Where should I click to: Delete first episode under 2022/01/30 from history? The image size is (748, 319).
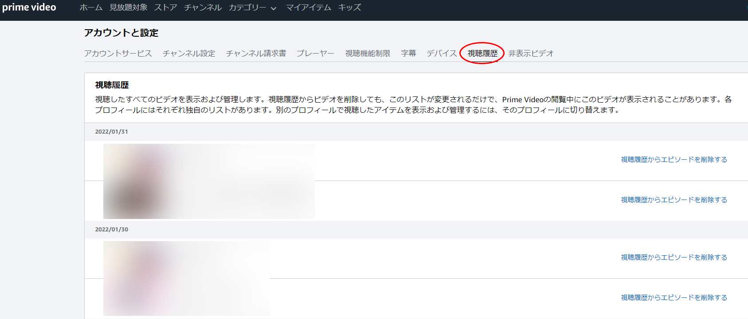click(x=674, y=258)
